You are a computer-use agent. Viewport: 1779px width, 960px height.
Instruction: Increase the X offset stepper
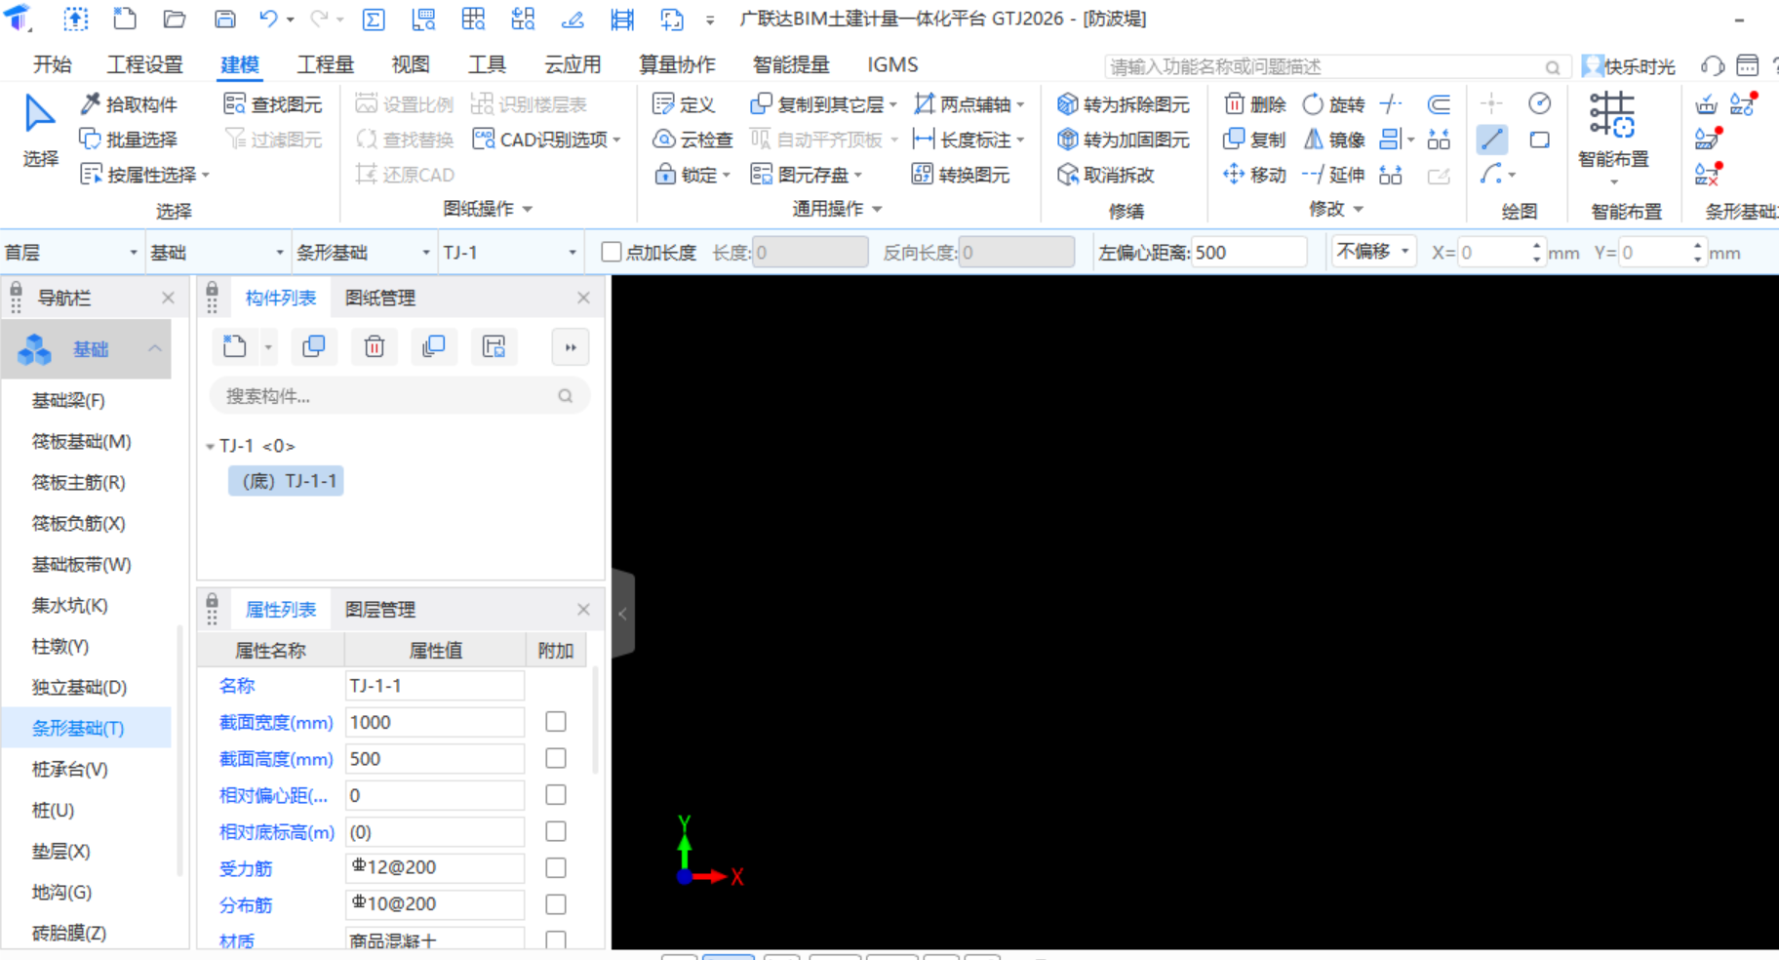1537,246
